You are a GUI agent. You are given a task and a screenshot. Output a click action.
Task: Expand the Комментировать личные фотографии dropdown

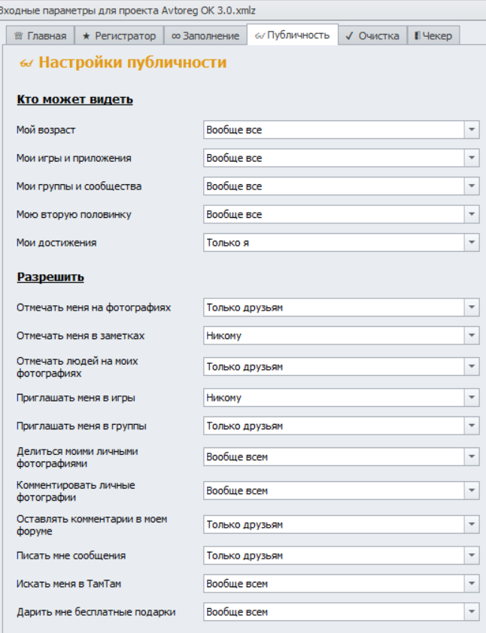tap(472, 491)
